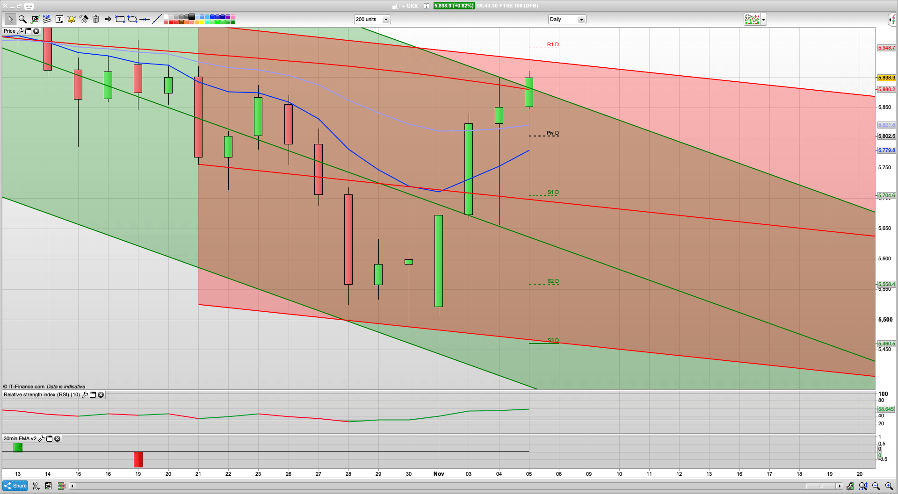The width and height of the screenshot is (898, 494).
Task: Open the 200 units dropdown
Action: point(386,19)
